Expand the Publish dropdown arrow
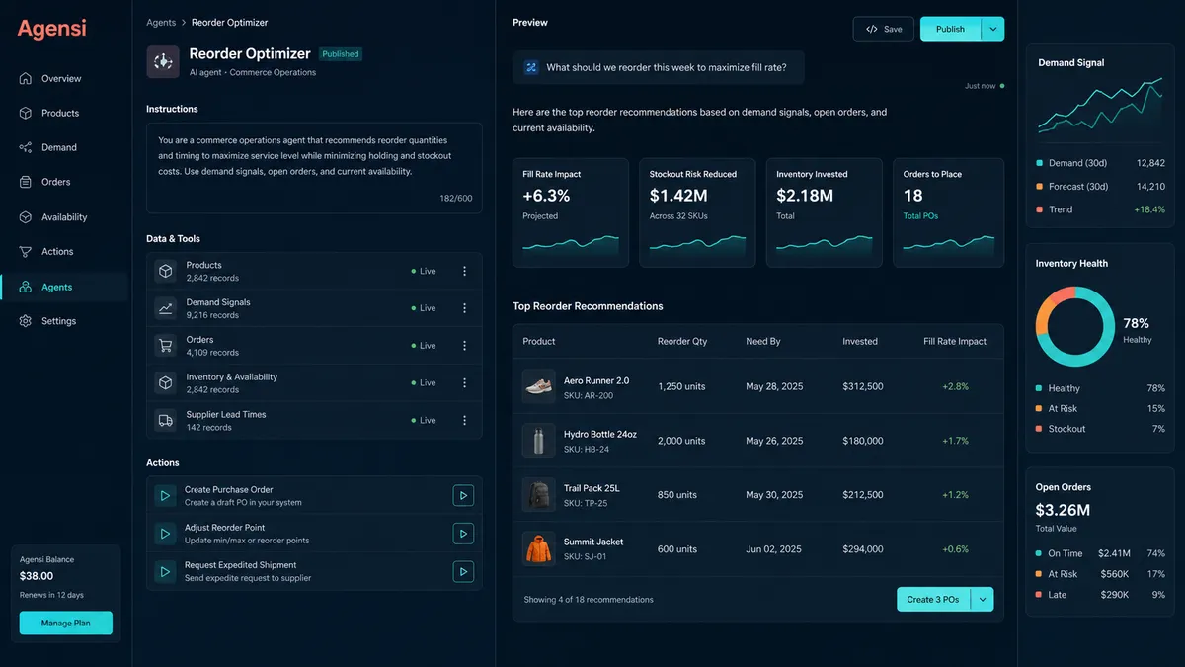The height and width of the screenshot is (667, 1185). [992, 29]
